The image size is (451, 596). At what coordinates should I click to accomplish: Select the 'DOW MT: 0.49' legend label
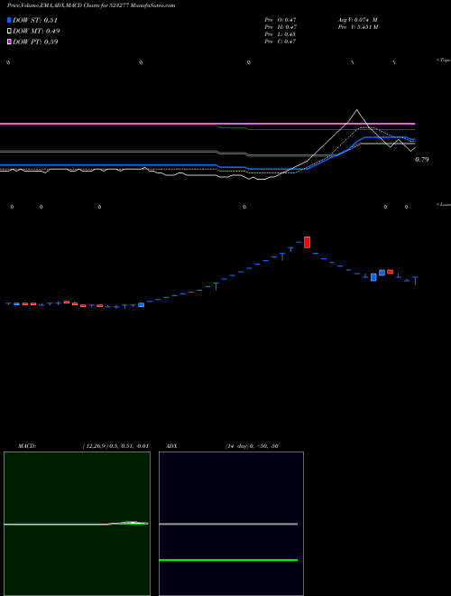pyautogui.click(x=36, y=32)
